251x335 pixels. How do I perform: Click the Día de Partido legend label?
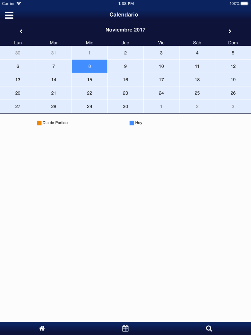[55, 123]
